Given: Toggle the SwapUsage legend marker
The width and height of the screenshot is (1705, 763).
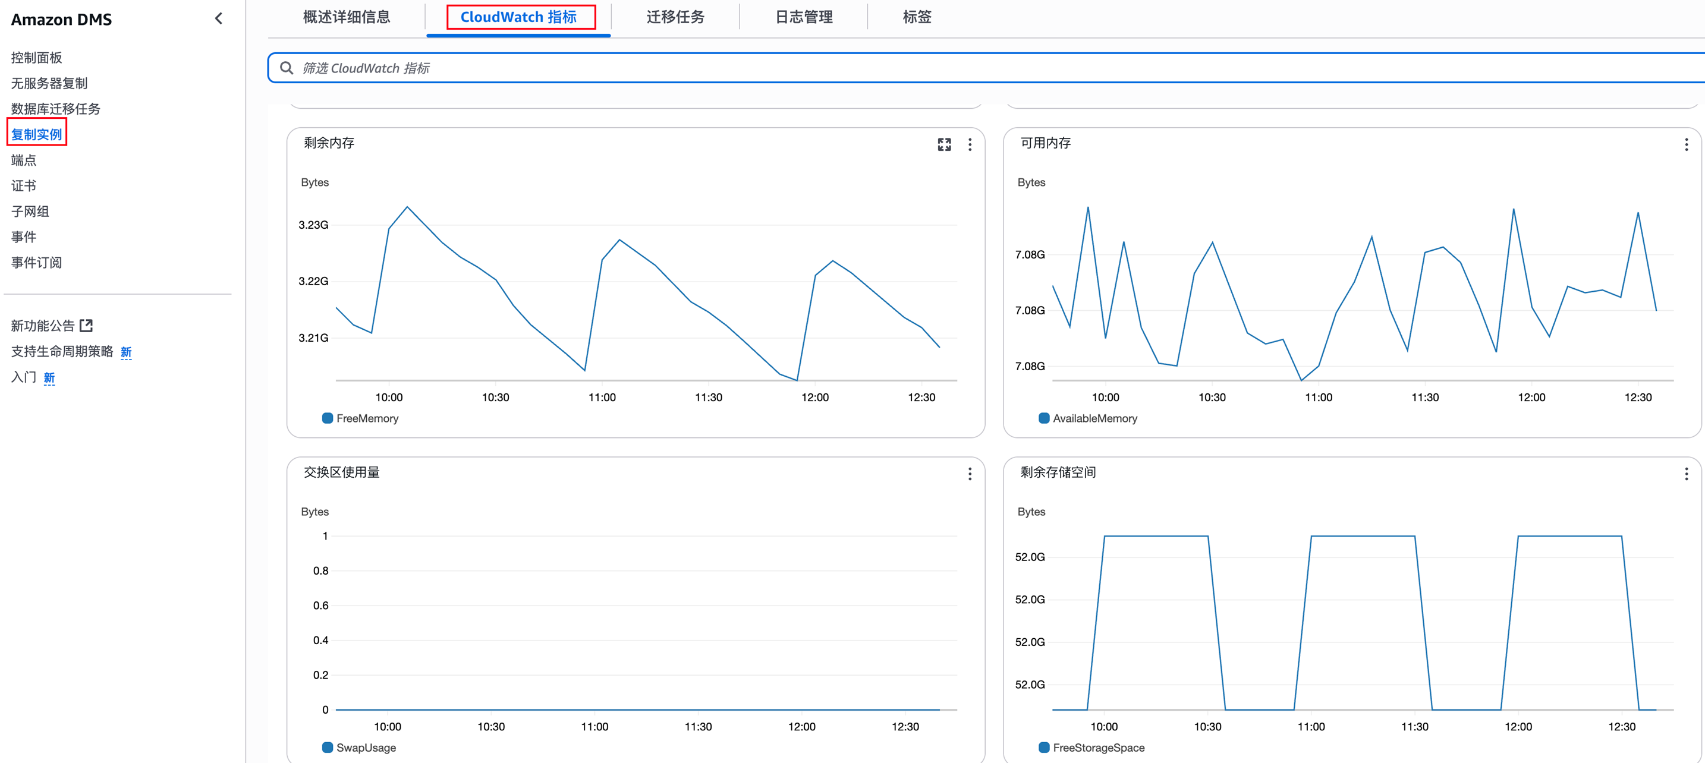Looking at the screenshot, I should (328, 748).
